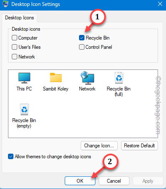Select the Recycle Bin (empty) icon
Image resolution: width=166 pixels, height=189 pixels.
click(x=24, y=109)
